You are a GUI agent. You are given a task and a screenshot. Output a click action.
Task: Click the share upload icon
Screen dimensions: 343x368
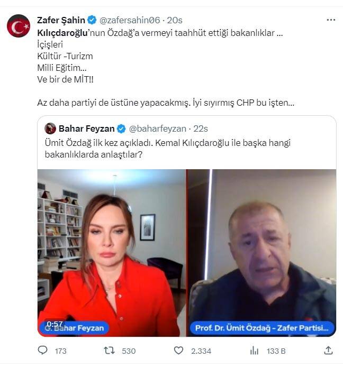(328, 351)
